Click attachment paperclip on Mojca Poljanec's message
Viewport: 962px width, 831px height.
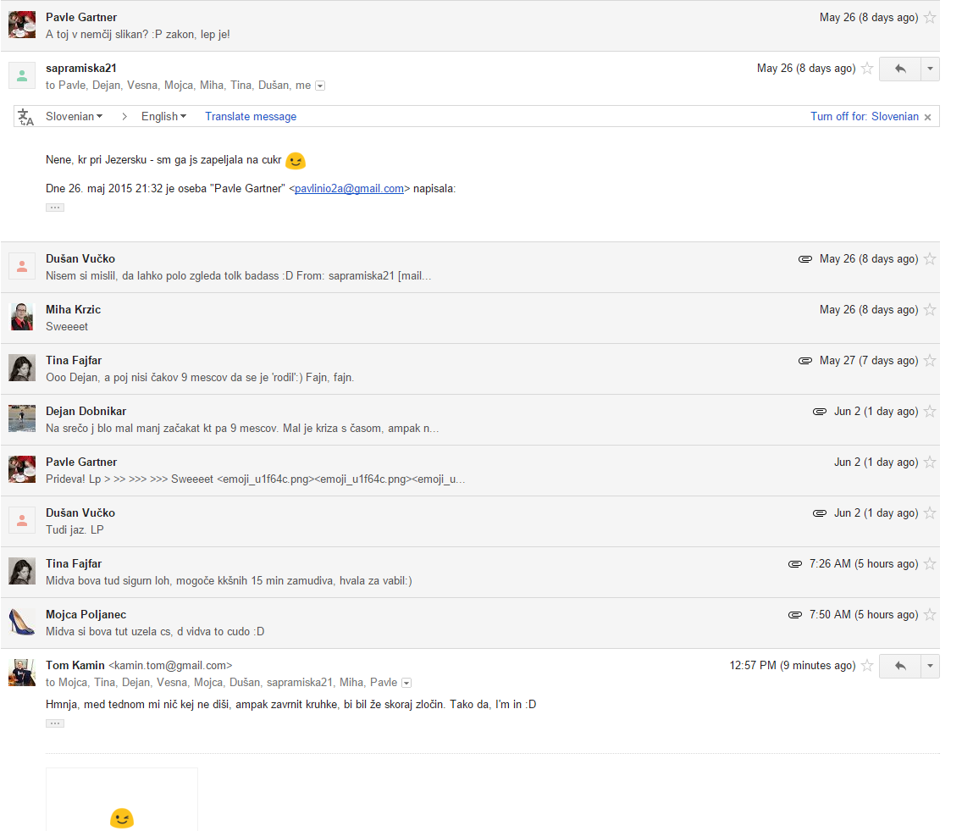click(x=794, y=614)
